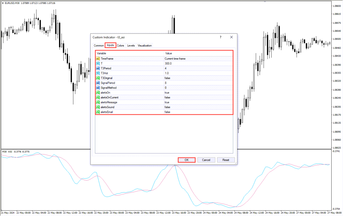Click the TimeFrame variable type icon
The height and width of the screenshot is (216, 343).
(x=98, y=59)
